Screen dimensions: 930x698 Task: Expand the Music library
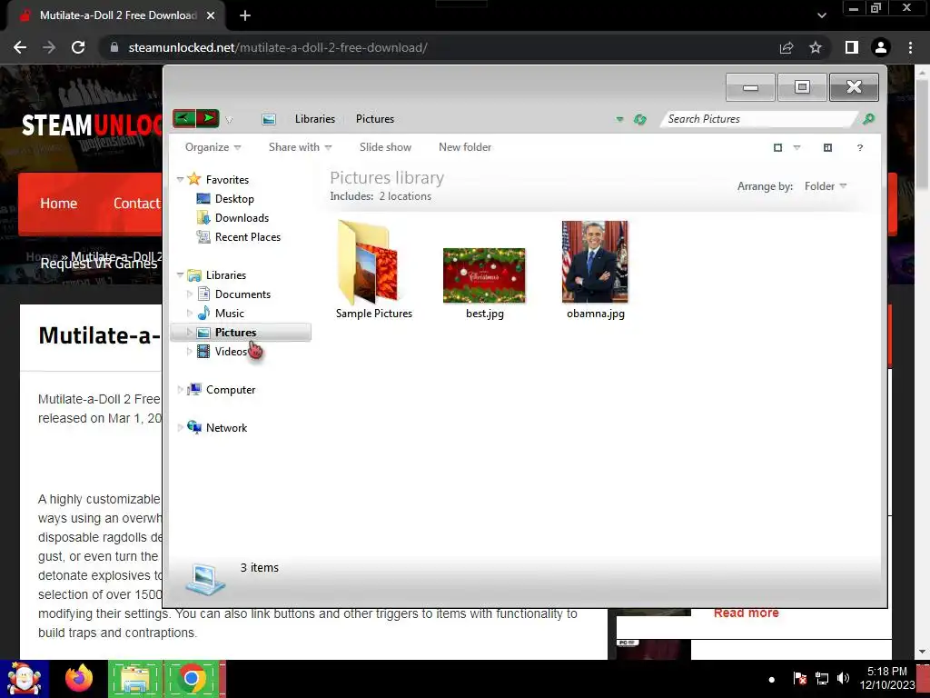tap(190, 313)
